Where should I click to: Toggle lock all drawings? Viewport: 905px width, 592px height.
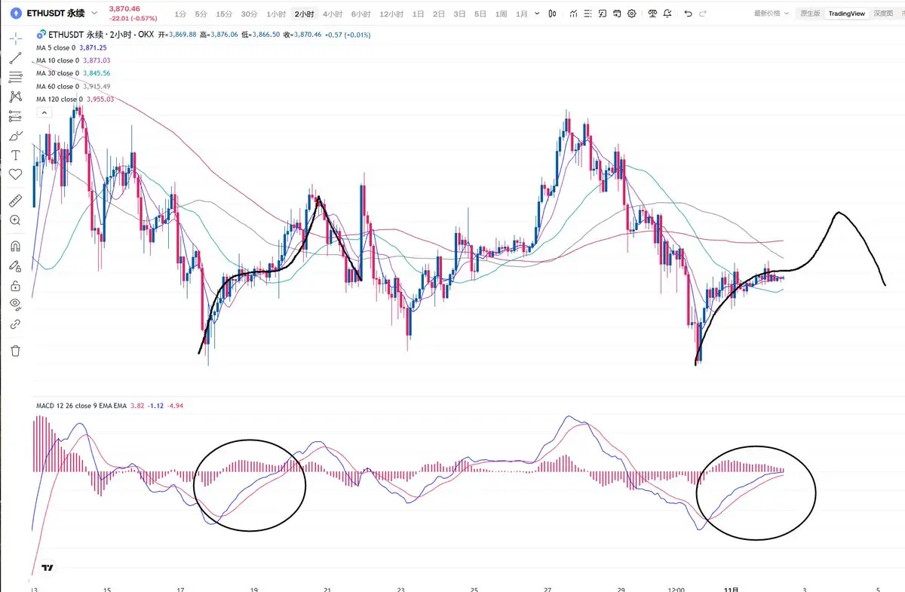(x=15, y=285)
